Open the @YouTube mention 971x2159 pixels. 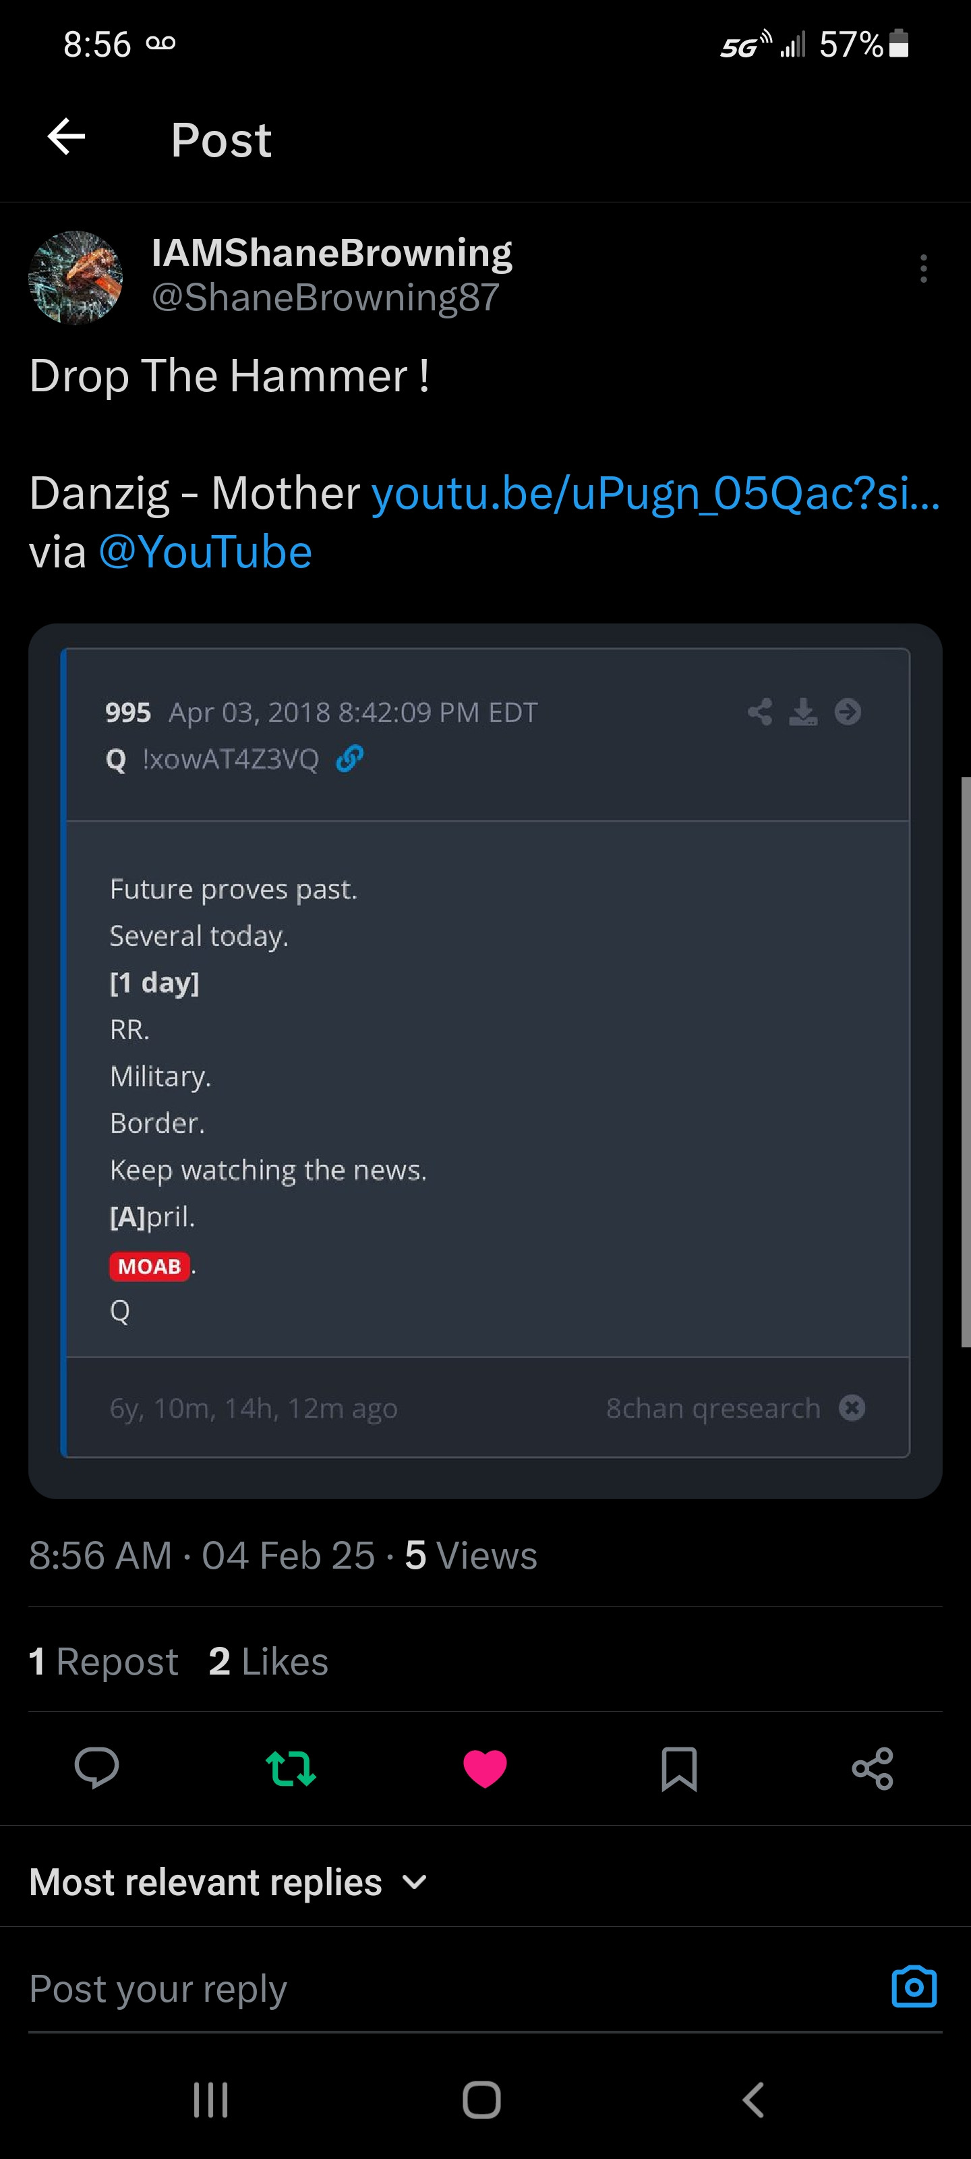(x=205, y=553)
